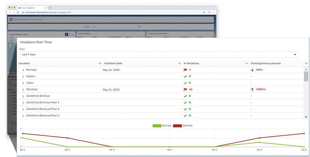Click the browser back arrow
310x157 pixels.
(x=10, y=12)
